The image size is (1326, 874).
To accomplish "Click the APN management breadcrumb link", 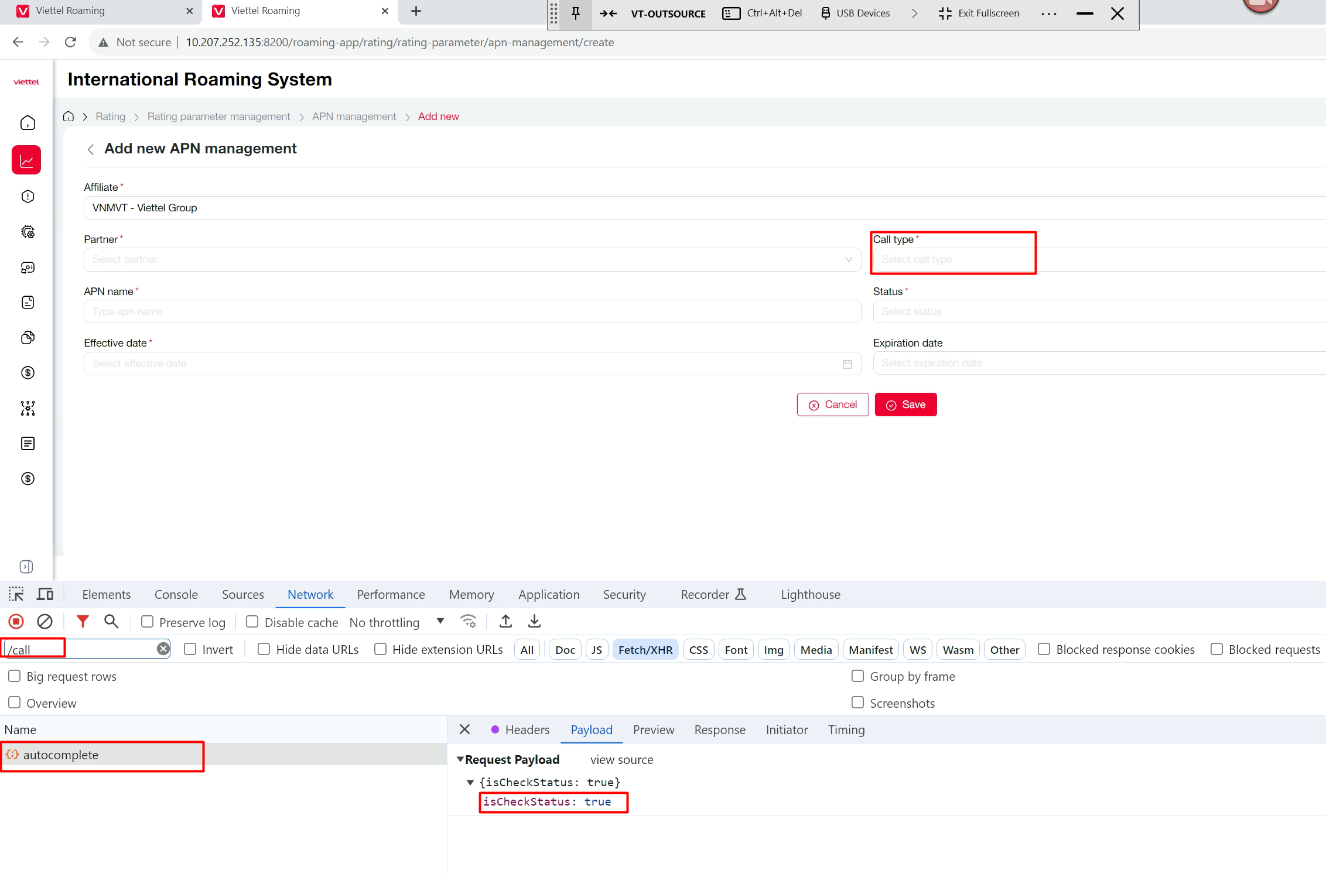I will (x=354, y=116).
